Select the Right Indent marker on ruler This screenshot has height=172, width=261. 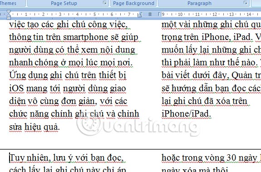(139, 15)
